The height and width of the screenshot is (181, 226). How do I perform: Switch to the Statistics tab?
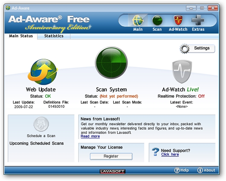point(54,36)
